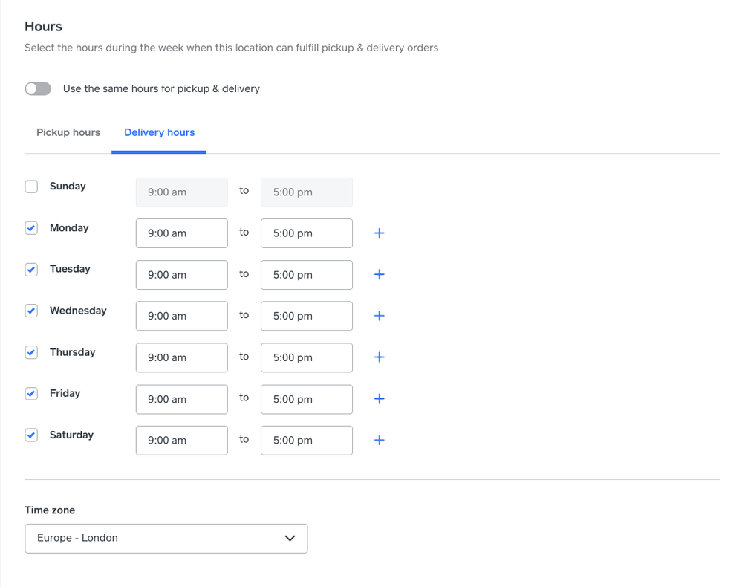Open Monday start time 9:00 am field

[181, 233]
